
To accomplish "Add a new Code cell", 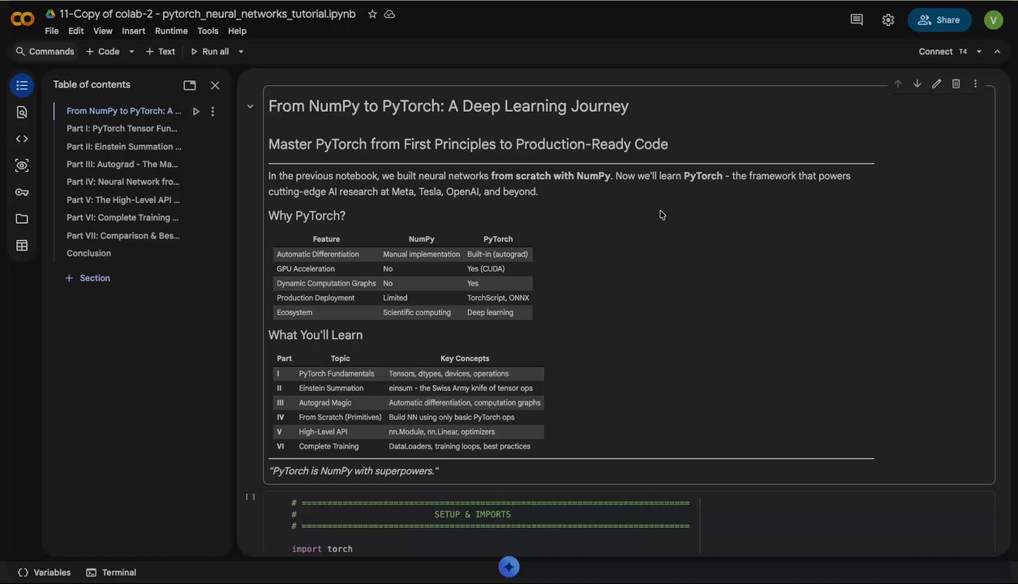I will [103, 51].
